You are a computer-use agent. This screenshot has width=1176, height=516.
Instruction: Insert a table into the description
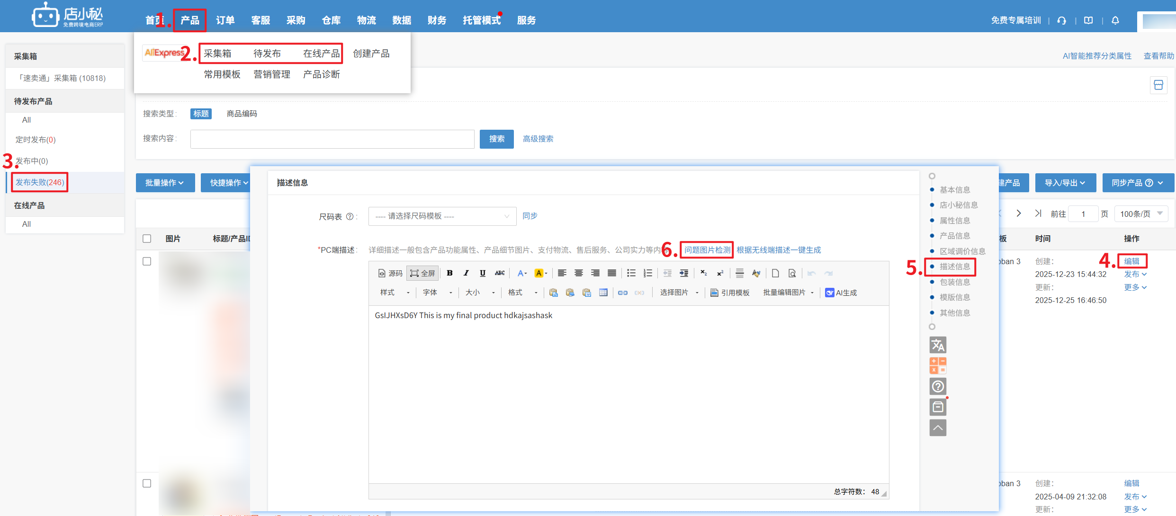coord(603,293)
